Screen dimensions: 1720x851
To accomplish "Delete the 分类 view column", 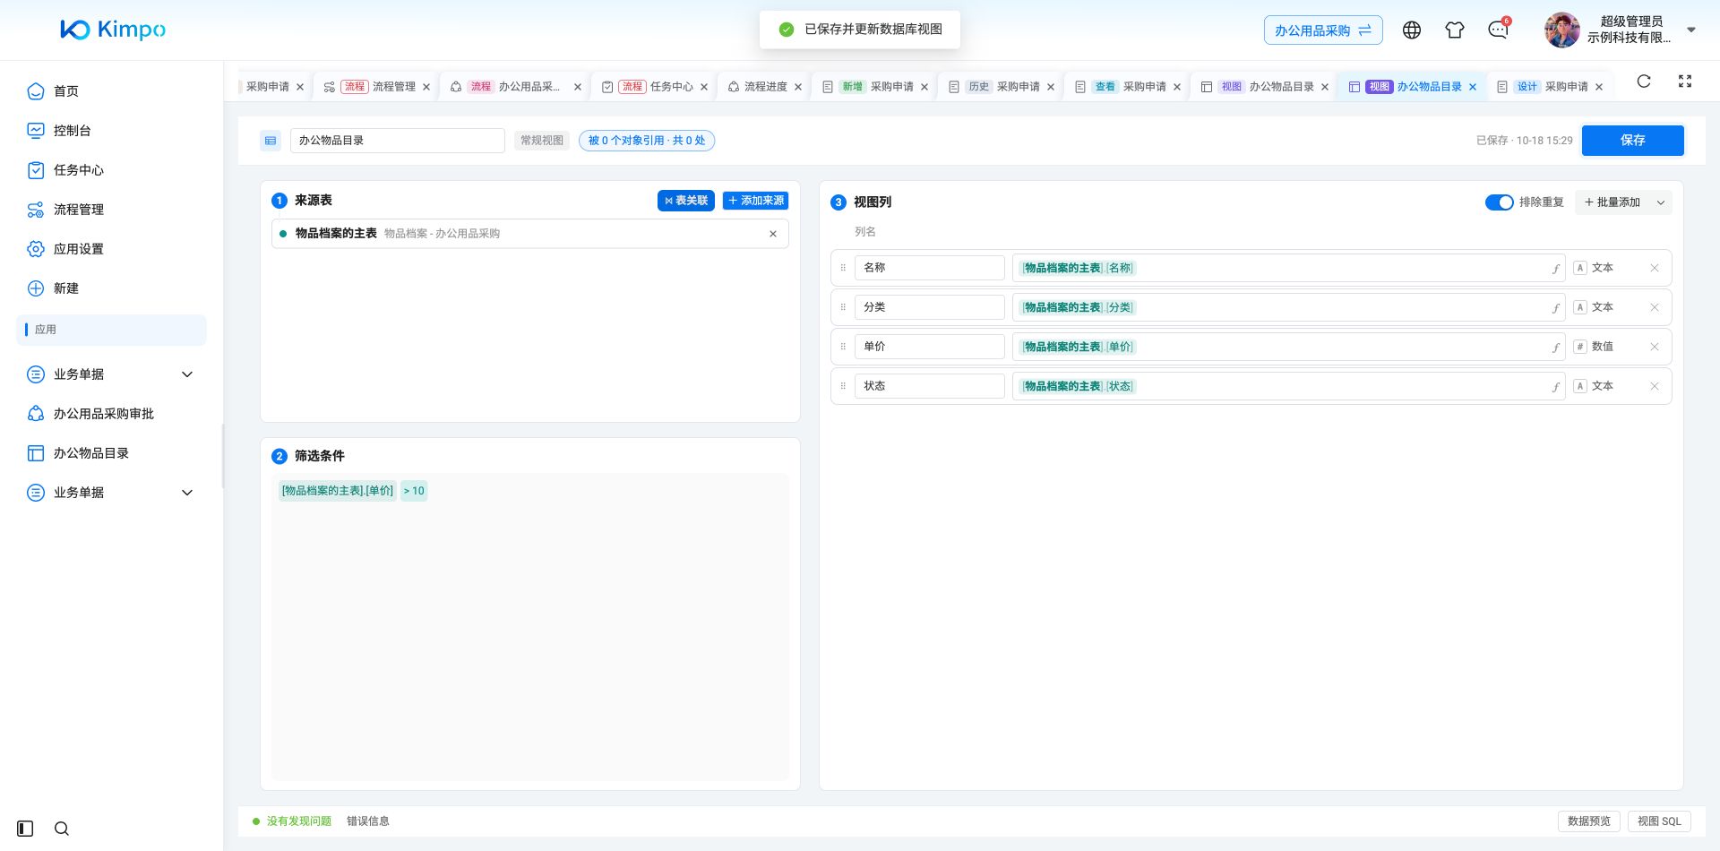I will tap(1655, 307).
